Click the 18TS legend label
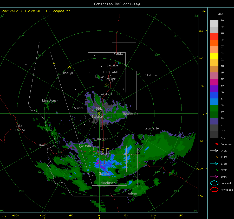This screenshot has height=219, width=234. 224,177
